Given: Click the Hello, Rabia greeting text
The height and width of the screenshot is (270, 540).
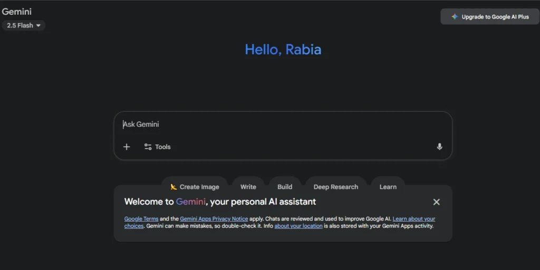Looking at the screenshot, I should 283,49.
